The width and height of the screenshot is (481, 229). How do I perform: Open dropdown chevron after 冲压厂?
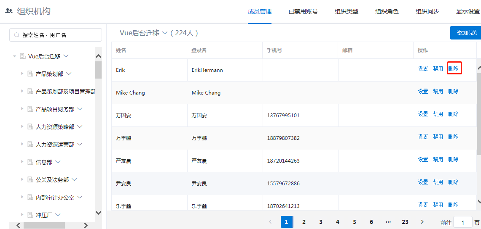(x=58, y=215)
